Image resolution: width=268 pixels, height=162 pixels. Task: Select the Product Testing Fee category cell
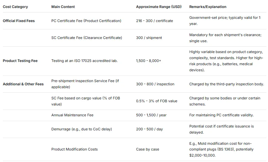[20, 61]
